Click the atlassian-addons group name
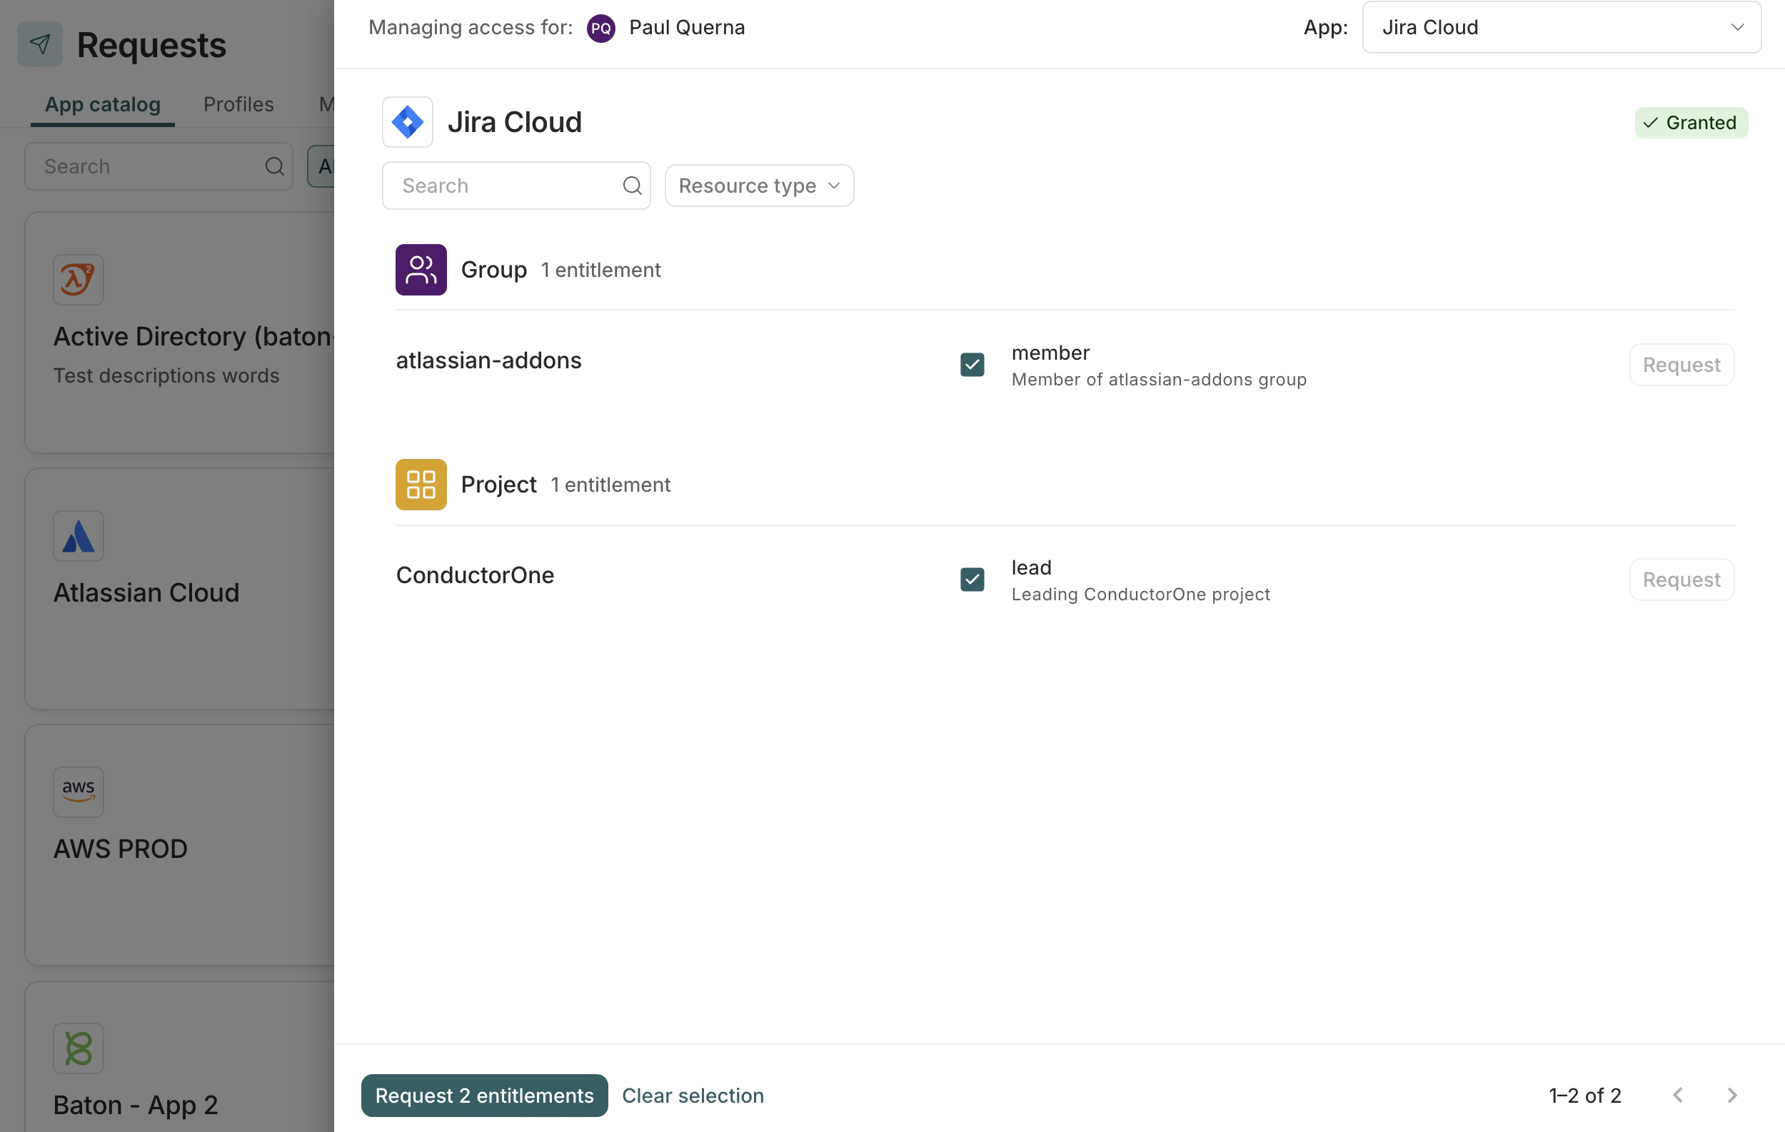Viewport: 1785px width, 1132px height. [489, 360]
